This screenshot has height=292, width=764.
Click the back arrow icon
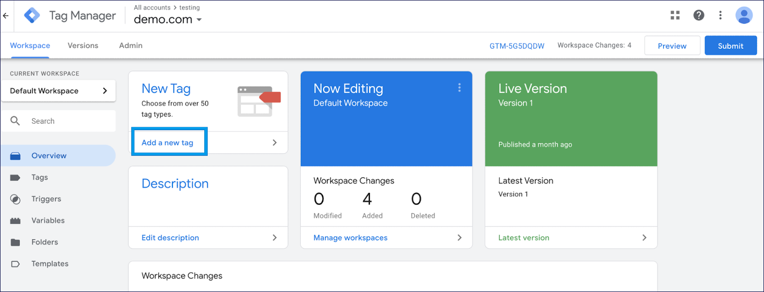6,16
